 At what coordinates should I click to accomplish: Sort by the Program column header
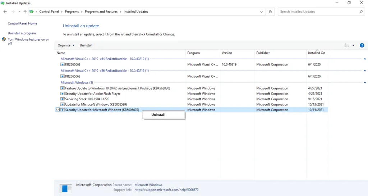point(203,53)
